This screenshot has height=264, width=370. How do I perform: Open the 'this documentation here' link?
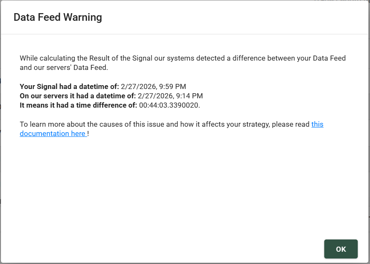pos(53,133)
